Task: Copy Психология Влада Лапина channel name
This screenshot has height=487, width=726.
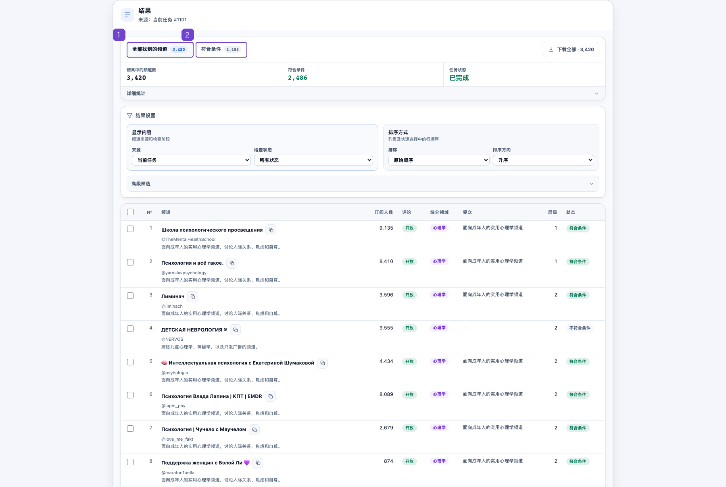Action: tap(271, 396)
